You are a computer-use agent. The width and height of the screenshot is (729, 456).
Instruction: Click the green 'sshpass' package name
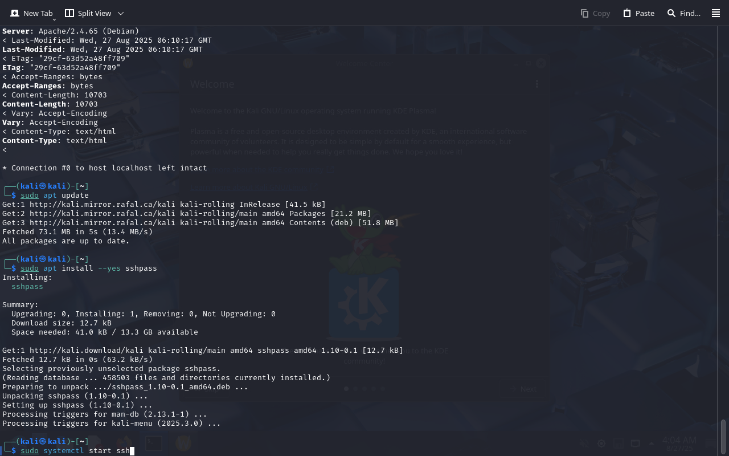point(27,286)
